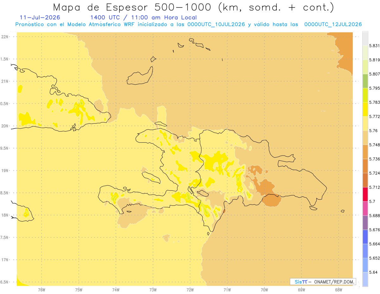Click the colorbar value 5.676
Image resolution: width=380 pixels, height=294 pixels.
tap(374, 230)
